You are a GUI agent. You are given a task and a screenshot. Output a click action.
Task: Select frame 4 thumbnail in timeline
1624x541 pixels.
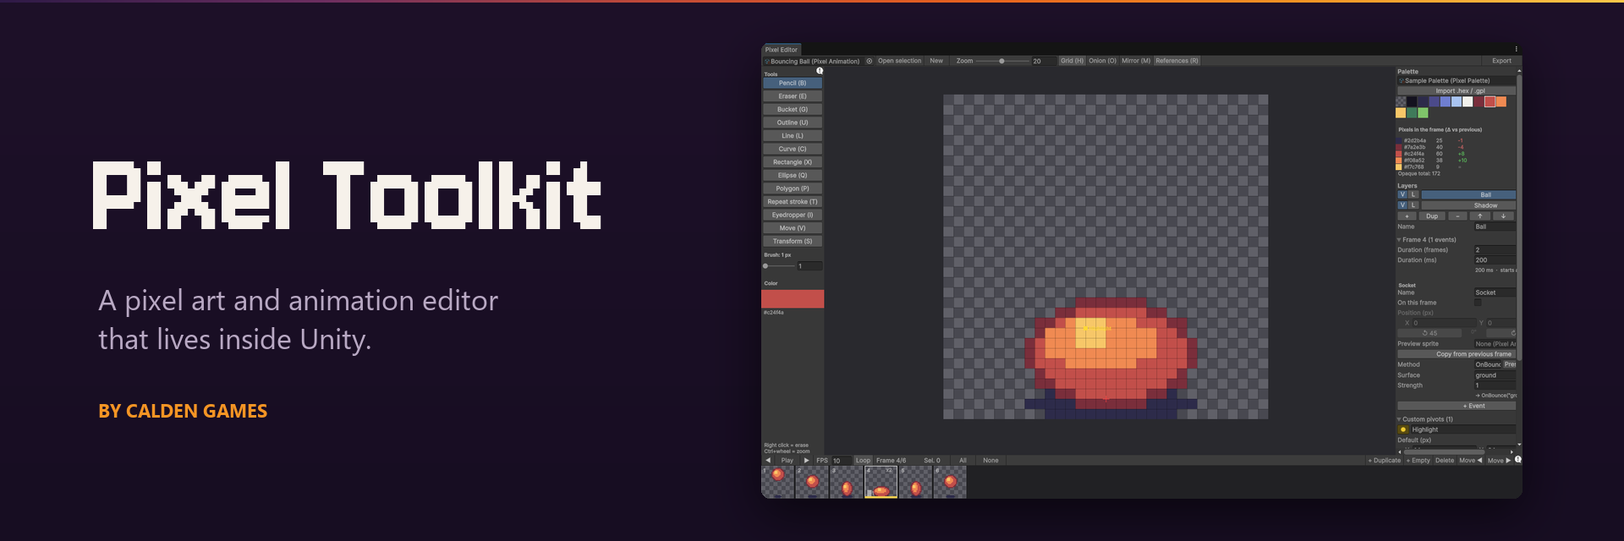pos(881,482)
